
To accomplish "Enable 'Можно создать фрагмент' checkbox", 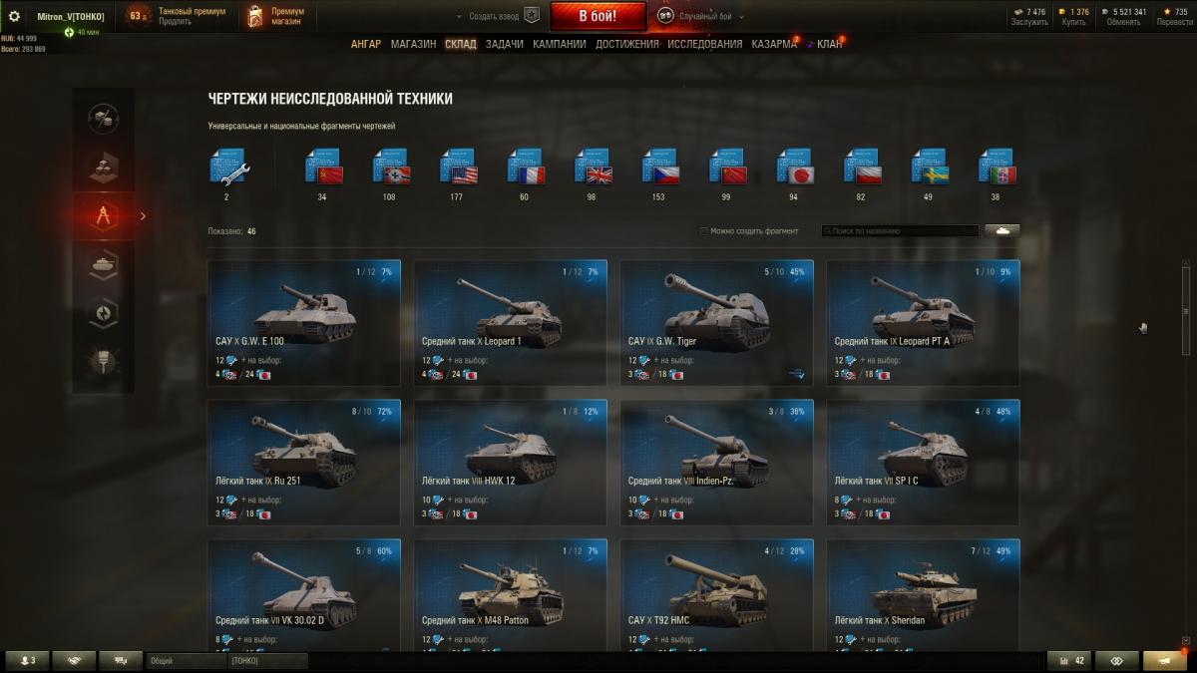I will coord(704,231).
